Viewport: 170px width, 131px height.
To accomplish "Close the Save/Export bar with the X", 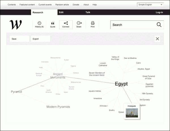I will click(x=158, y=39).
